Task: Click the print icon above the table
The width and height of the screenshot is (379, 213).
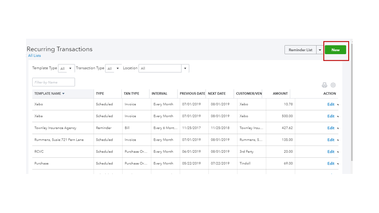Action: pyautogui.click(x=324, y=85)
